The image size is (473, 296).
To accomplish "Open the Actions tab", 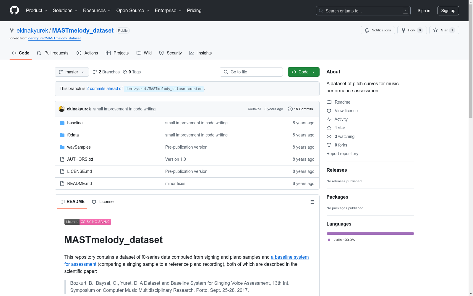I will 87,53.
